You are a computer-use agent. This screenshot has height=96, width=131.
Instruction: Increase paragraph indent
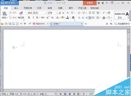[94, 13]
